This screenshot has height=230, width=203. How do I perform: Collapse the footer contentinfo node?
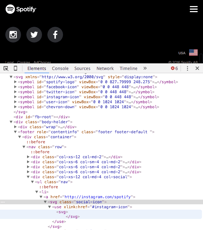15,132
